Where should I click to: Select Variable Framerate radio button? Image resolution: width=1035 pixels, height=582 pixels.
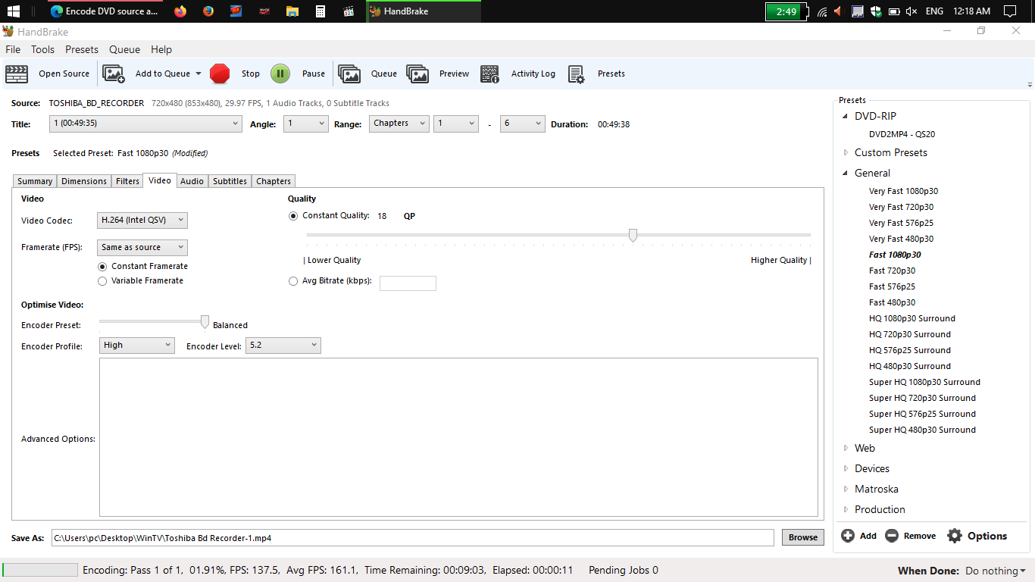click(102, 281)
